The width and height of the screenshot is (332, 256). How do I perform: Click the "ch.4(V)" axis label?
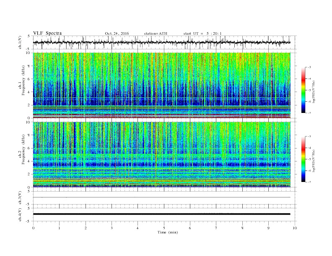pyautogui.click(x=20, y=215)
